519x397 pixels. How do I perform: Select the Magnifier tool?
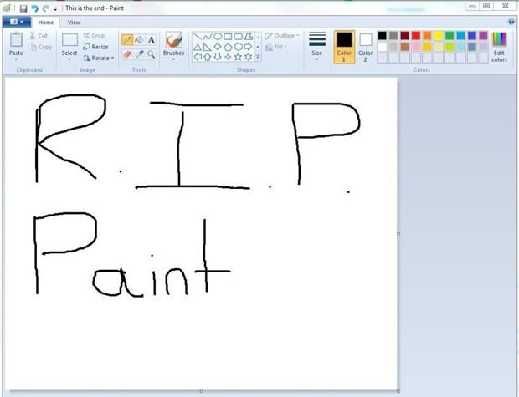[x=151, y=53]
